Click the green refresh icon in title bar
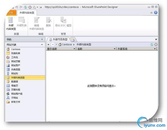 26,7
